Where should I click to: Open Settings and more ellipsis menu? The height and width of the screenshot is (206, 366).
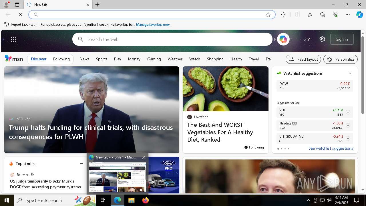[x=348, y=15]
